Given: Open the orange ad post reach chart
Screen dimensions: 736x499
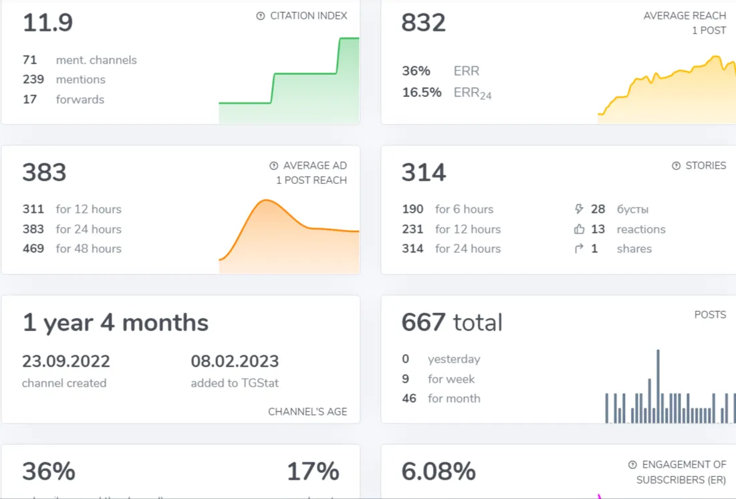Looking at the screenshot, I should tap(289, 236).
